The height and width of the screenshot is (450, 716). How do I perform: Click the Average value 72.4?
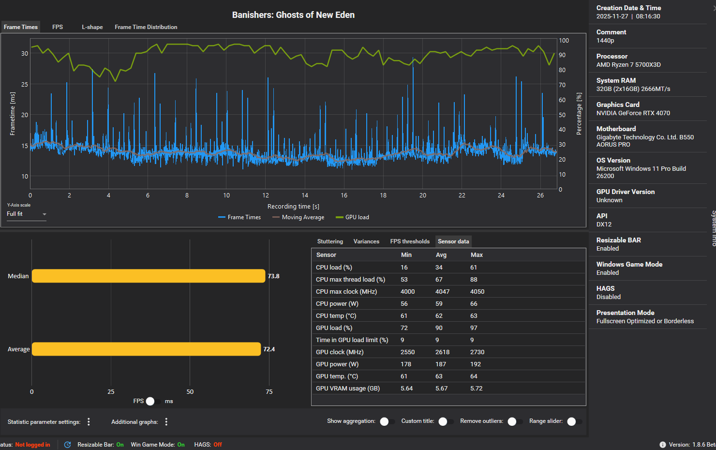point(269,349)
